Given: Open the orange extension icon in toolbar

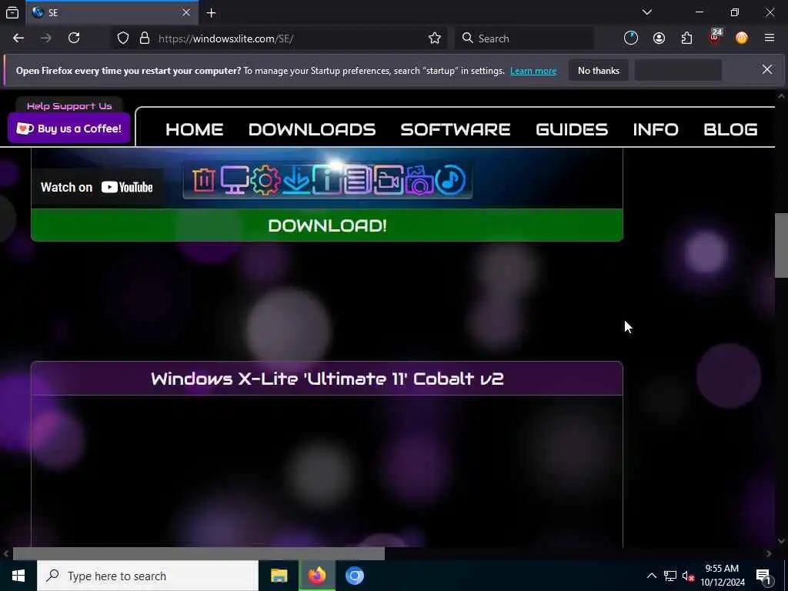Looking at the screenshot, I should [x=742, y=38].
